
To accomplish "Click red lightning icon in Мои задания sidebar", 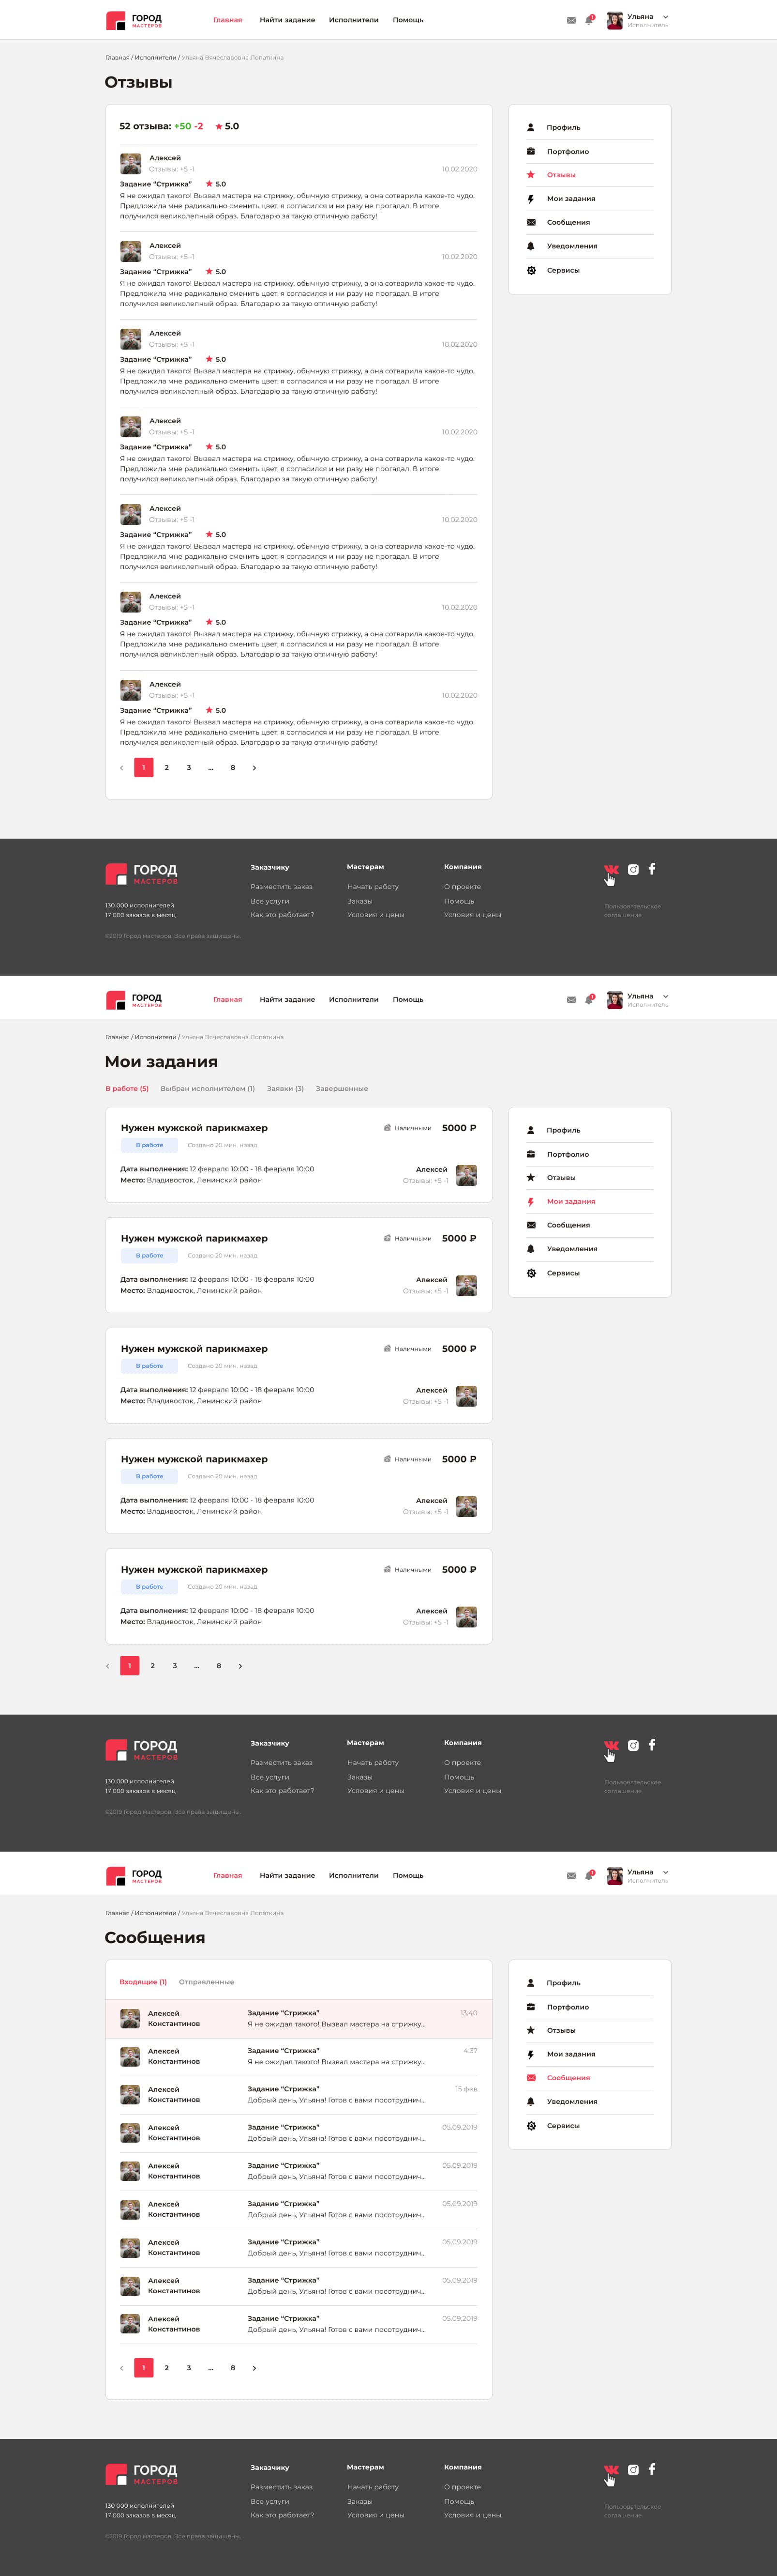I will coord(530,1202).
